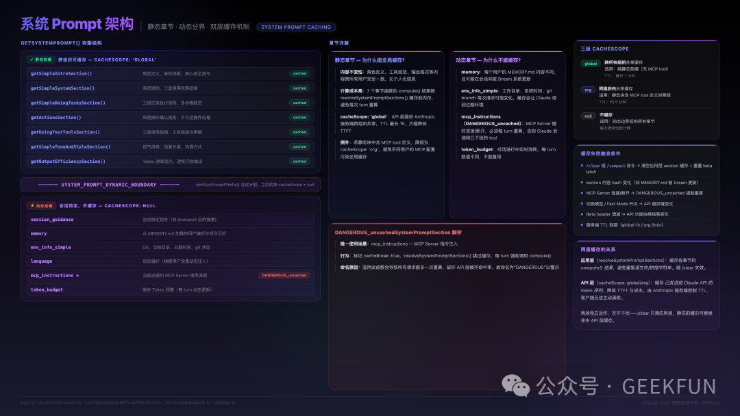Select the org badge in 三级 CACHESCOPE
Screen dimensions: 740x416
(x=588, y=90)
